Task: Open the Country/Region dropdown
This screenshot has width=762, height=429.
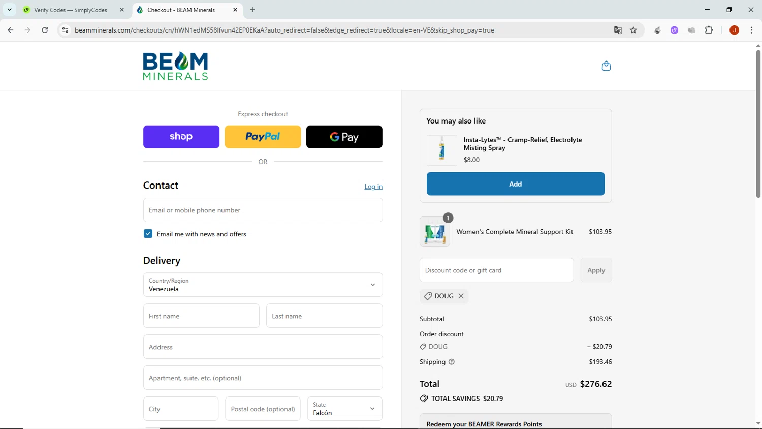Action: tap(263, 285)
